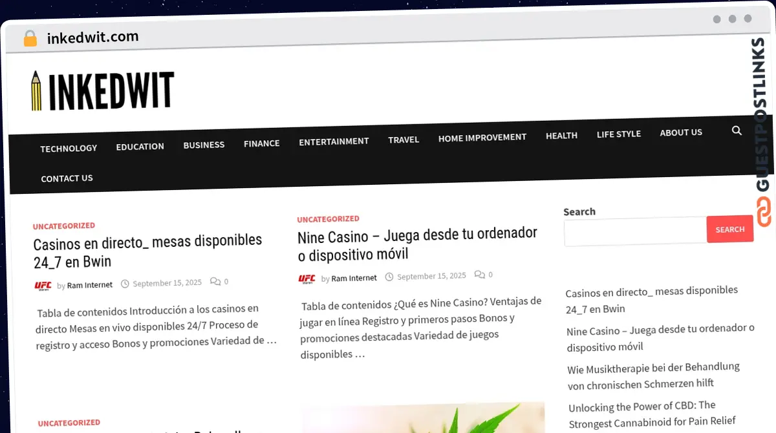
Task: Click the INKEDWIT pencil logo
Action: coord(102,91)
